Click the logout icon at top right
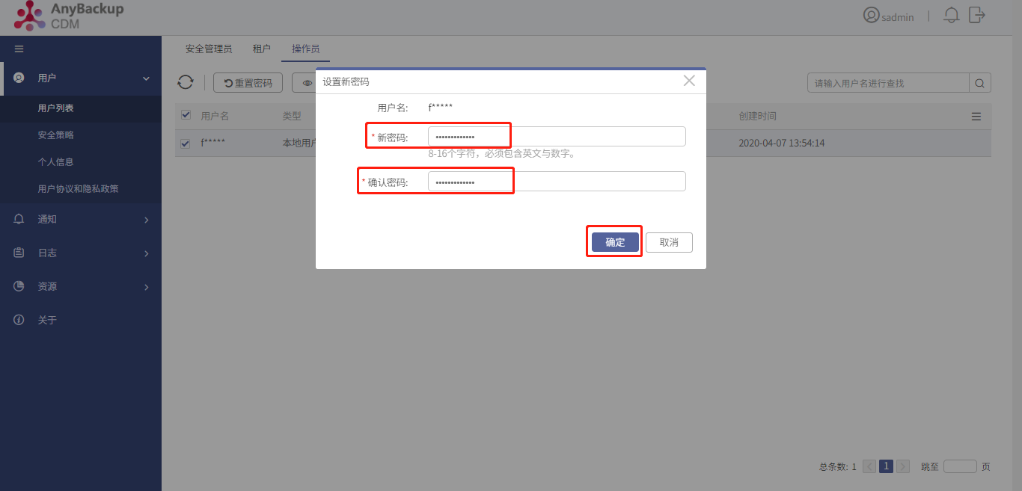This screenshot has height=491, width=1022. pyautogui.click(x=976, y=14)
